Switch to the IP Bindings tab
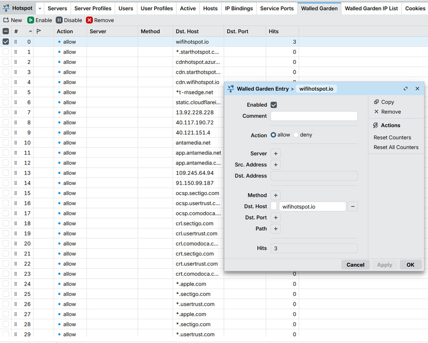 239,8
